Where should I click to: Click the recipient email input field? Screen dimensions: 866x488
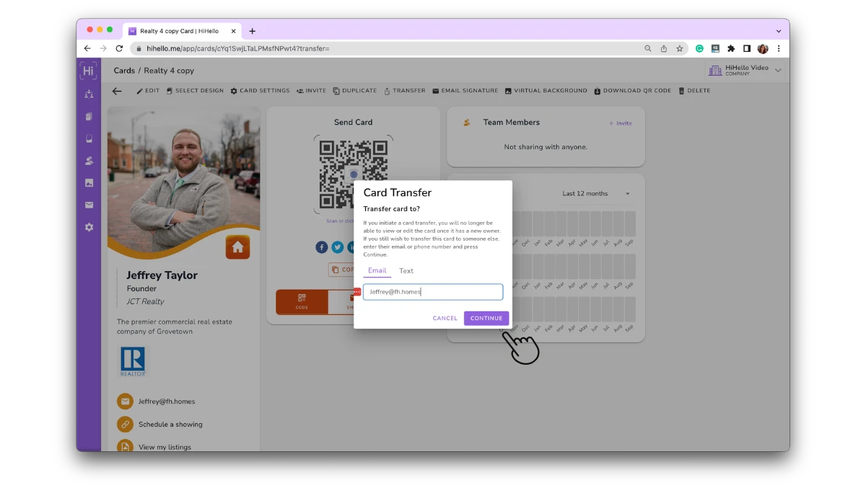click(x=433, y=292)
